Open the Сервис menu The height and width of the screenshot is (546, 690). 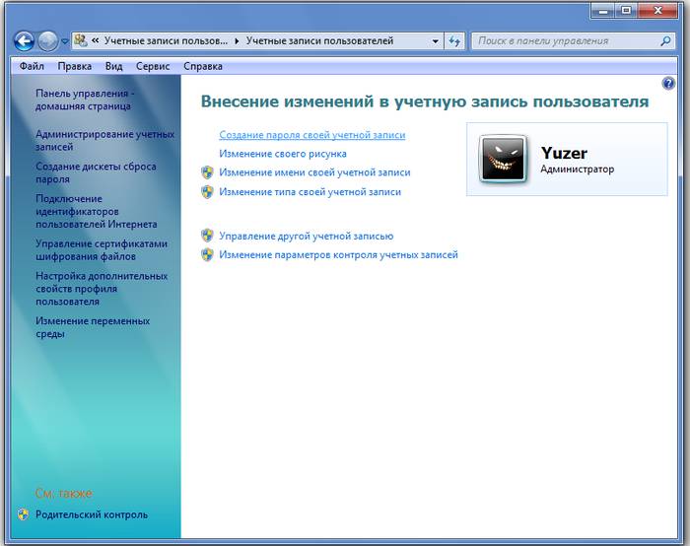153,66
